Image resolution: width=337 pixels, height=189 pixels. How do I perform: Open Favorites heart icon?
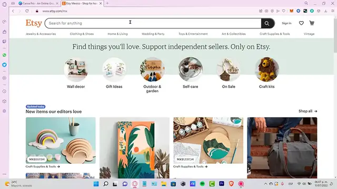click(301, 23)
